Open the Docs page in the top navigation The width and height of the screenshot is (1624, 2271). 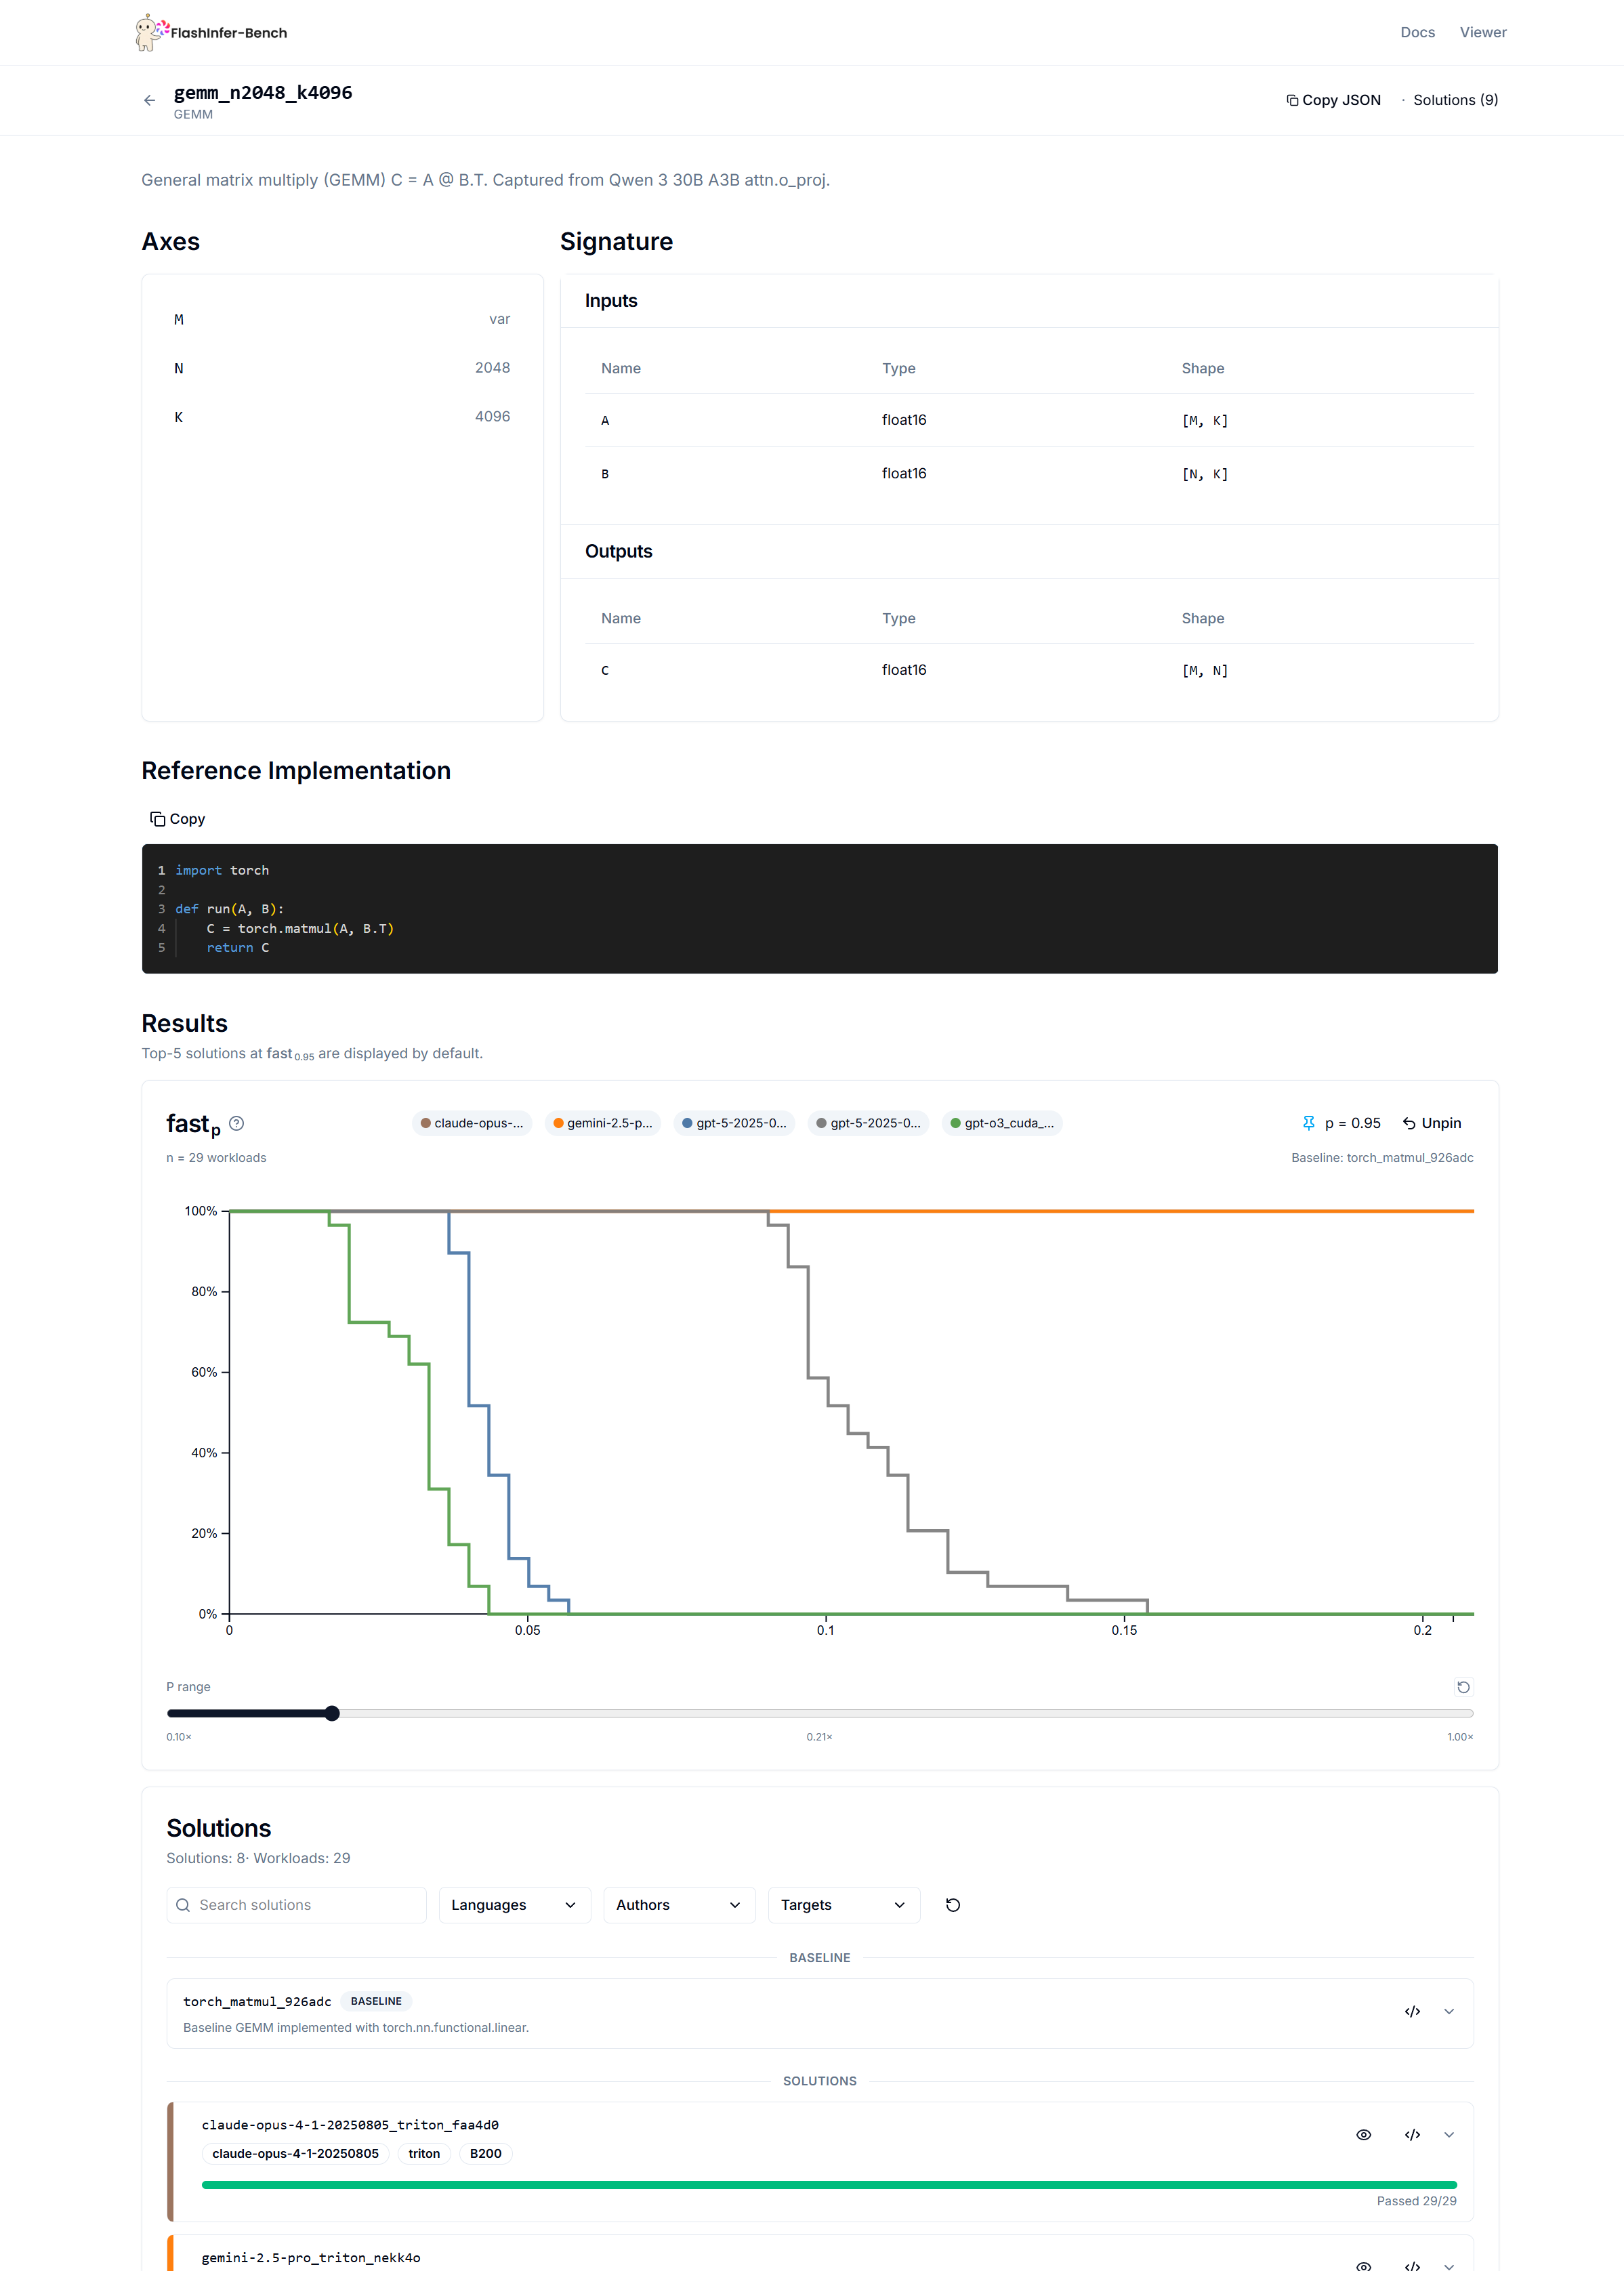(x=1417, y=32)
